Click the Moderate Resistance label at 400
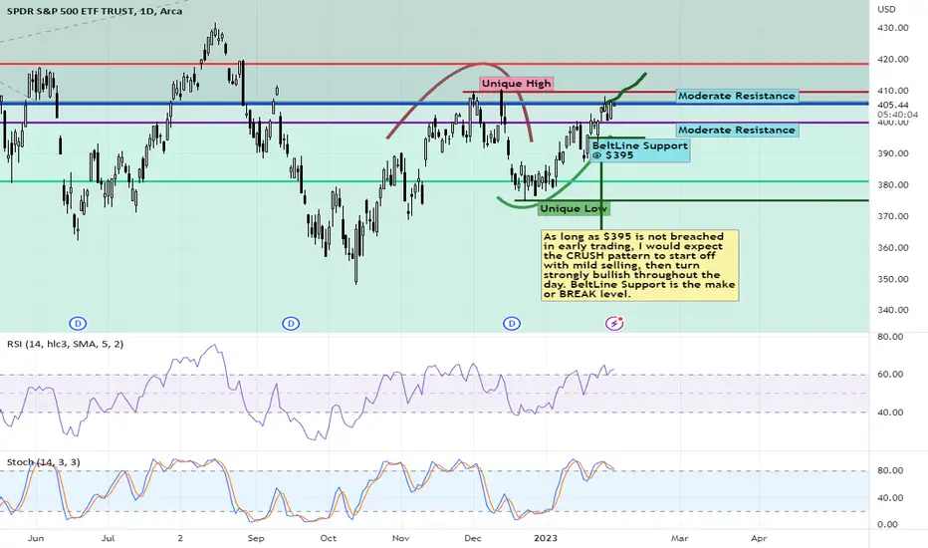 [737, 130]
